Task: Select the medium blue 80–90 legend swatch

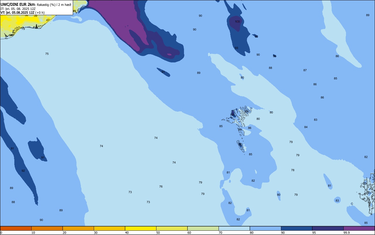Action: coord(265,228)
